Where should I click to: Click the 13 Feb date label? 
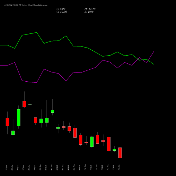coord(102,168)
